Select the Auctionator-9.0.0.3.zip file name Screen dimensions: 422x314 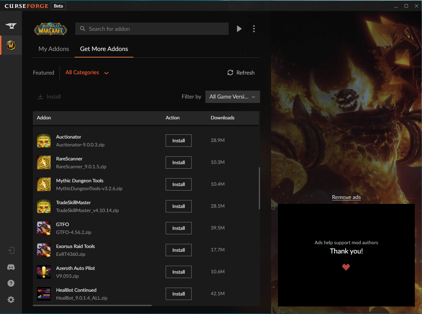(80, 145)
